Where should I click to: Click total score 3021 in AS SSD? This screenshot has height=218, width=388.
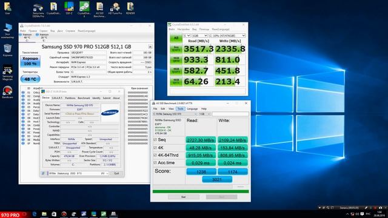(217, 179)
